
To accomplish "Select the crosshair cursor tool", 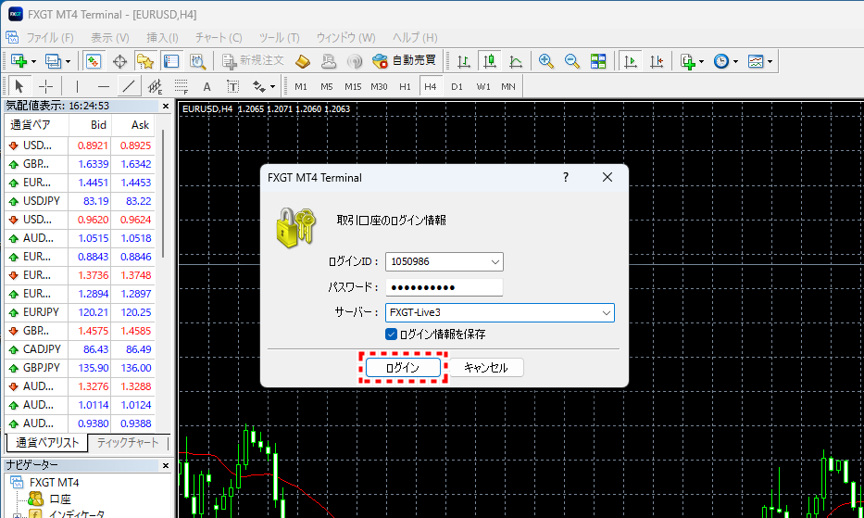I will click(45, 86).
